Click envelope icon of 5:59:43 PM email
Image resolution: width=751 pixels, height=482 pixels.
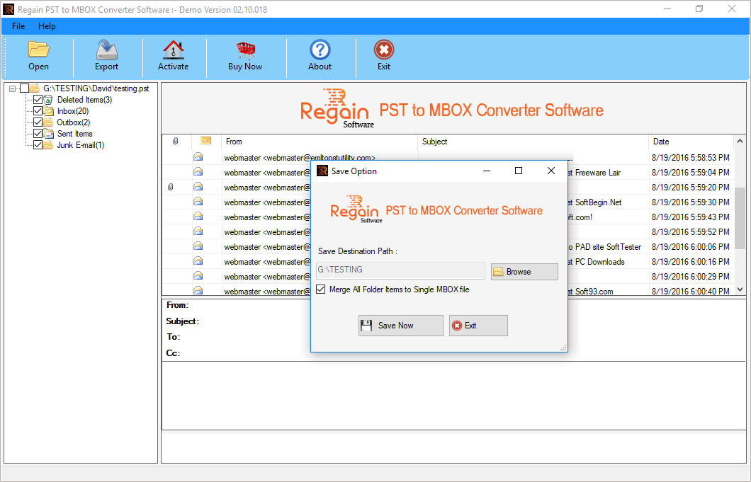(198, 217)
